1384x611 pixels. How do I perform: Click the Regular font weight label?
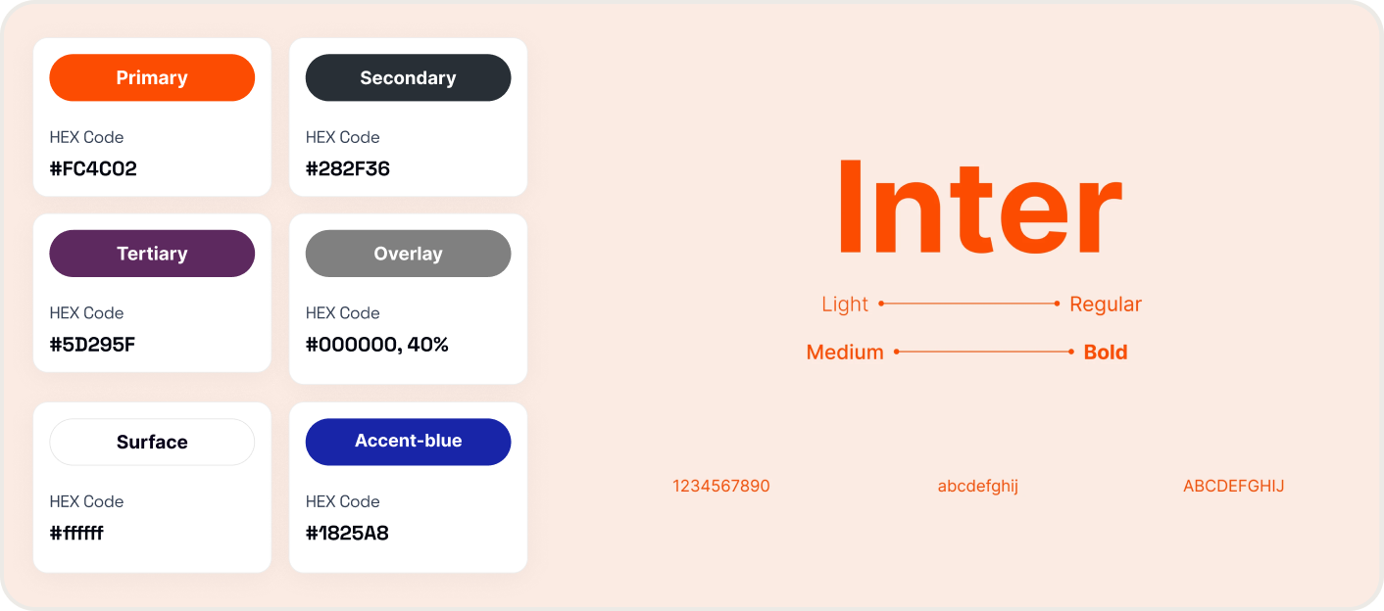pyautogui.click(x=1106, y=305)
